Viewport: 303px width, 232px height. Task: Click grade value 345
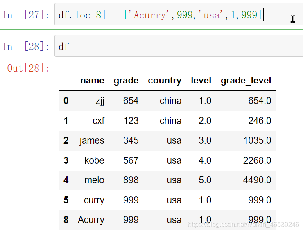[x=131, y=140]
